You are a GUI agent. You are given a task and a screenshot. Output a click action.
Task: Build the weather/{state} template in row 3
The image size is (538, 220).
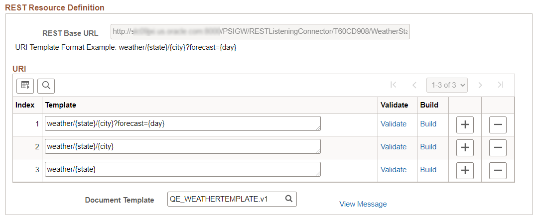pos(428,170)
